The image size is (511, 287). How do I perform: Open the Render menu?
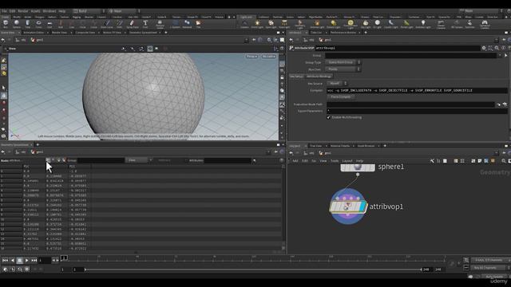point(23,11)
